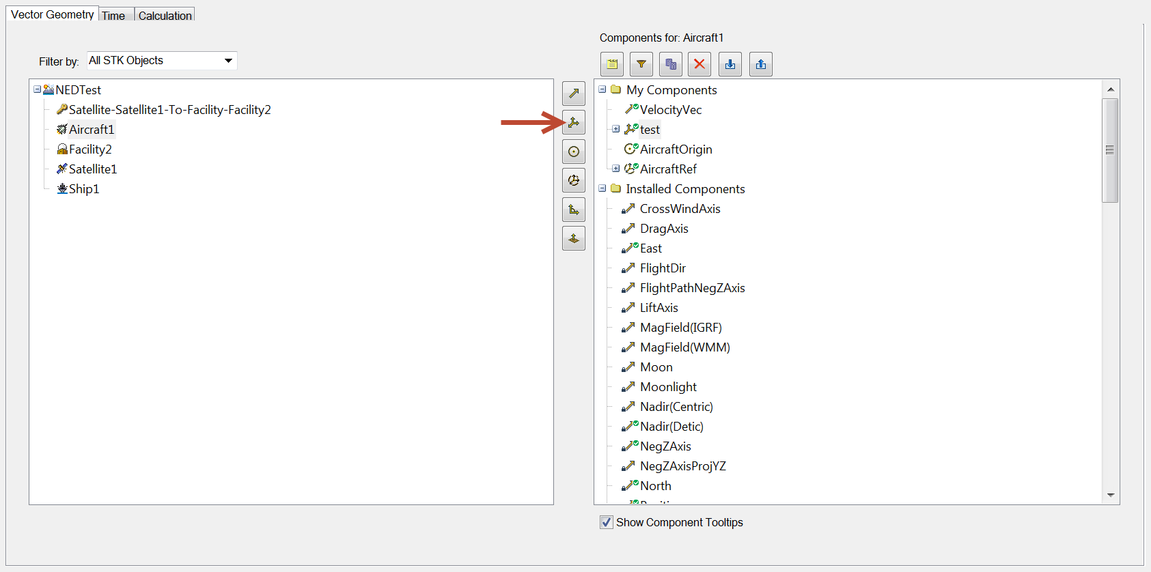
Task: Click the Create new Plane button
Action: pos(574,238)
